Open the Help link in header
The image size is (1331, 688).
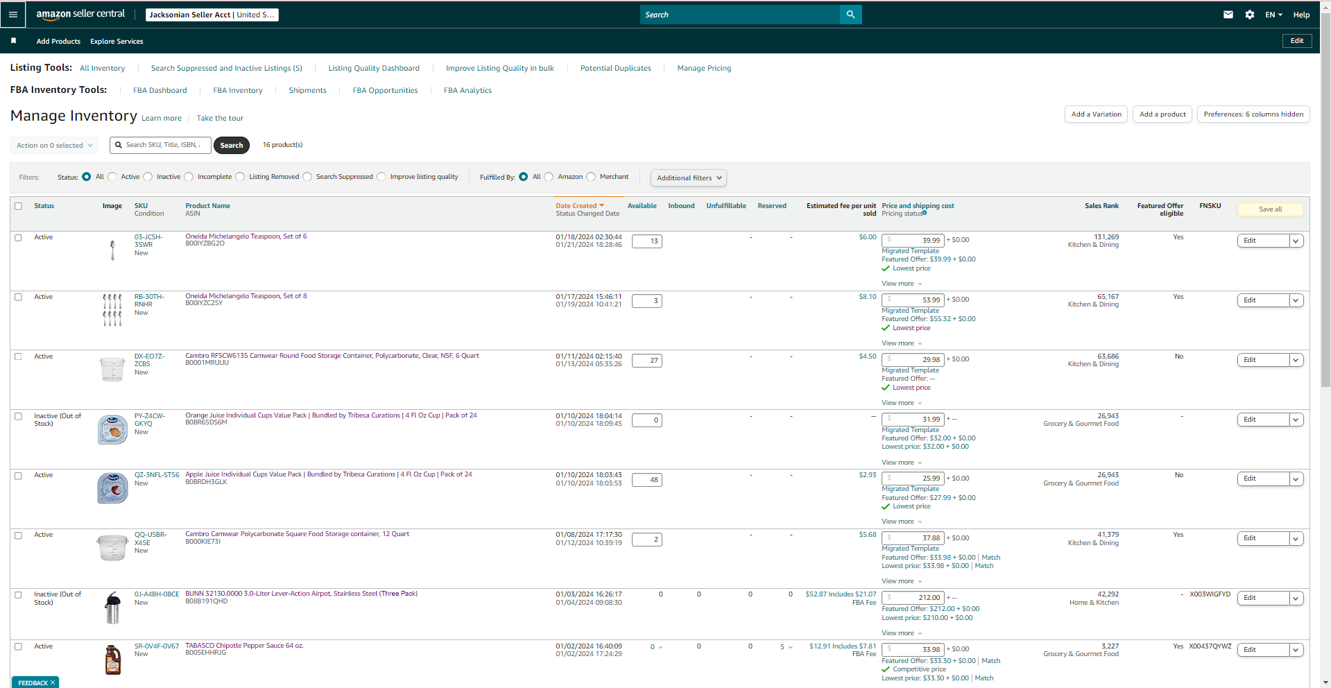click(x=1301, y=15)
